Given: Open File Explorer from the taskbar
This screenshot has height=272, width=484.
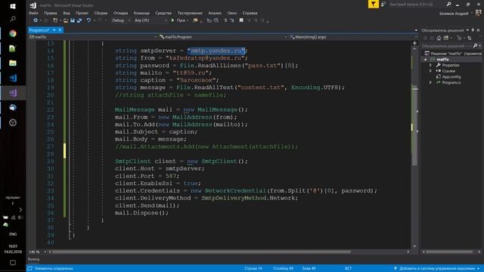Looking at the screenshot, I should tap(13, 63).
